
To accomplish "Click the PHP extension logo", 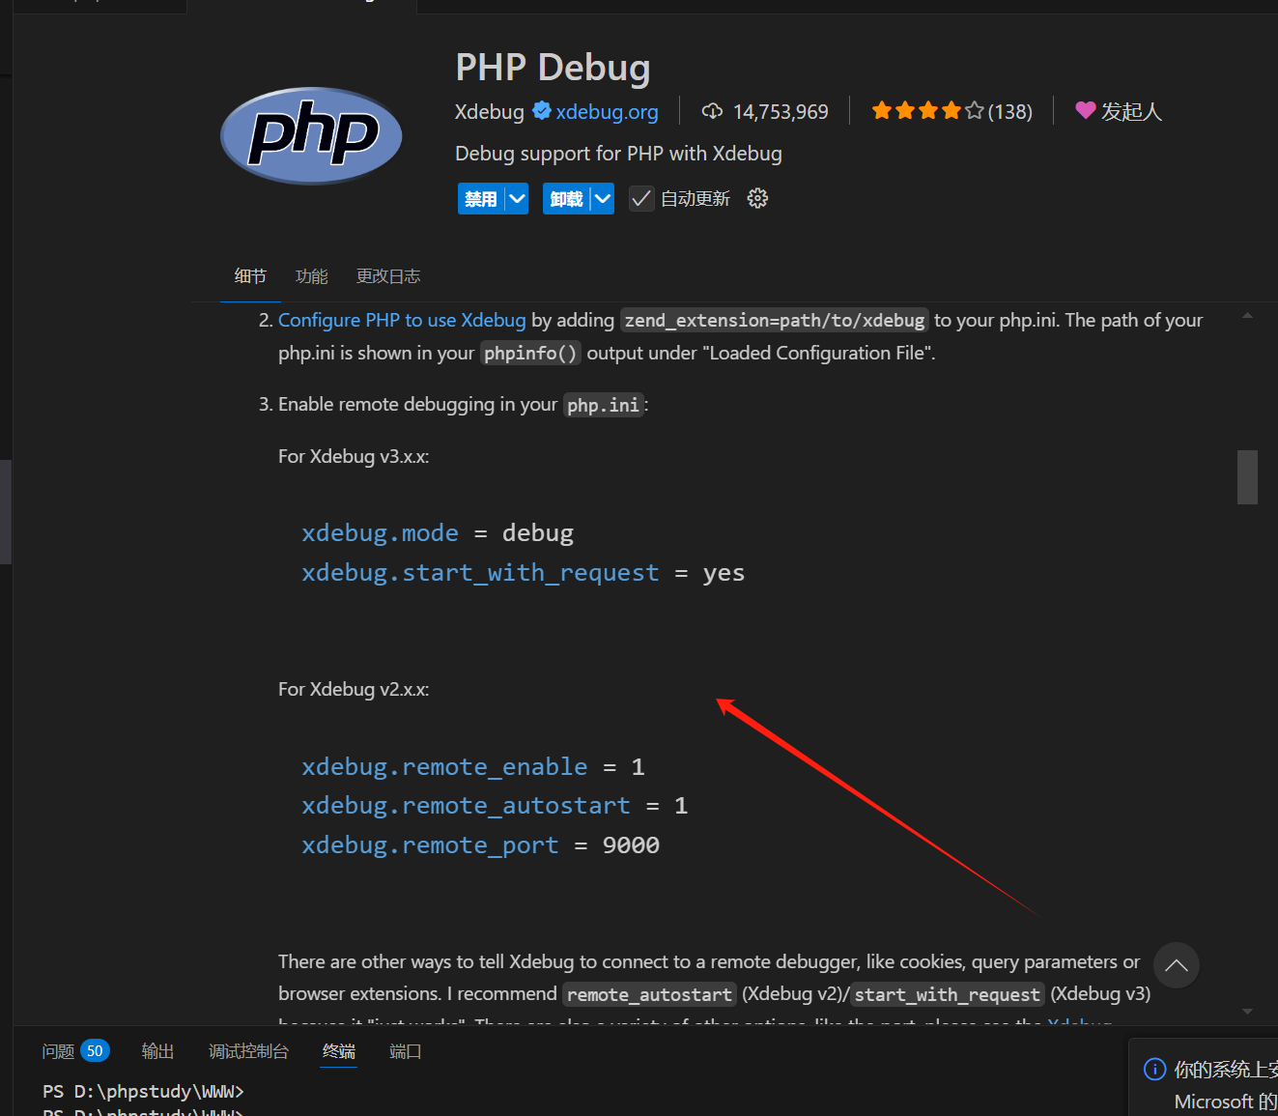I will tap(311, 136).
